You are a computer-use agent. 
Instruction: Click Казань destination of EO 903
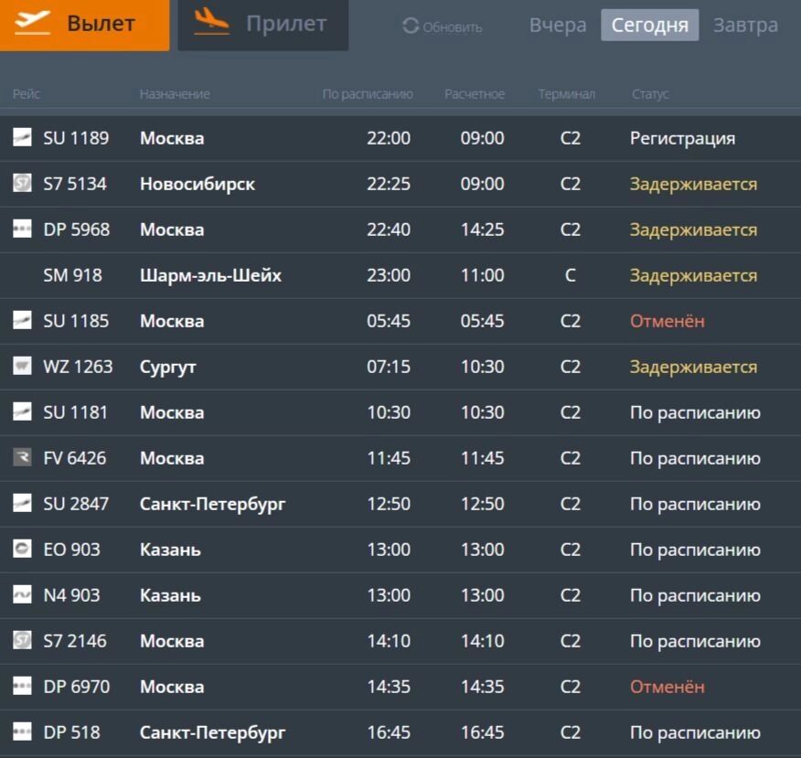click(x=170, y=550)
